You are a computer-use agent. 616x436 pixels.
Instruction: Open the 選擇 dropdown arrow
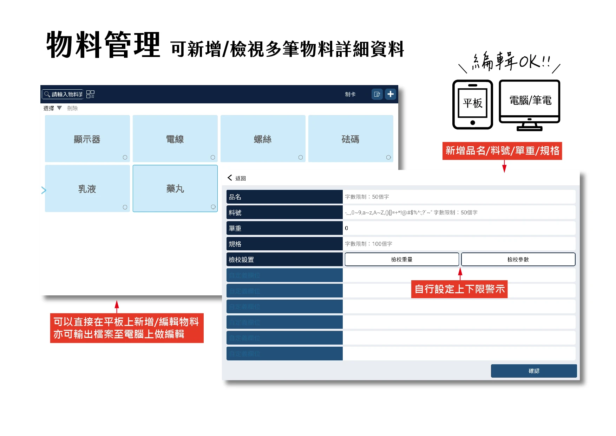[x=59, y=108]
